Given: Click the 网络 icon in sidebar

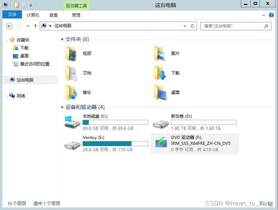Looking at the screenshot, I should (12, 96).
